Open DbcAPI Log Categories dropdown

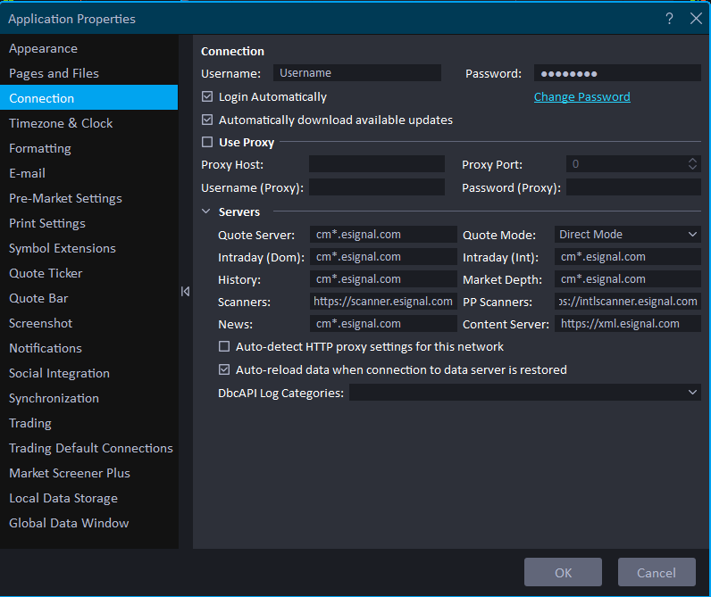pos(525,393)
